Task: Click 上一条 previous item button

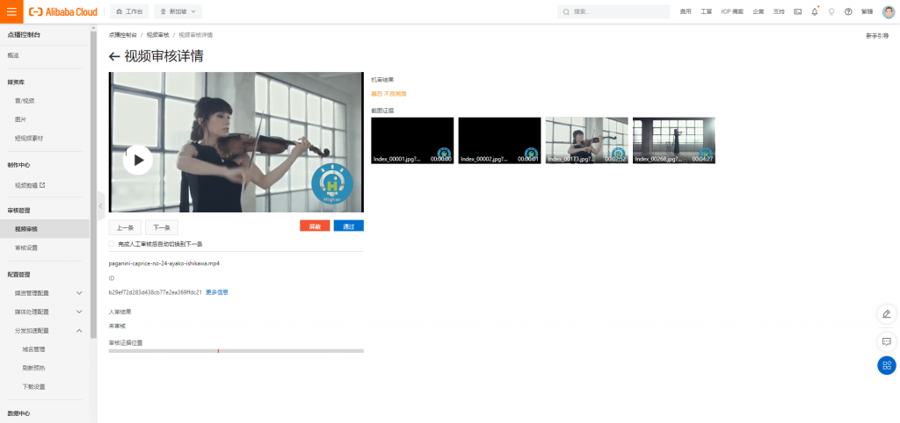Action: 125,227
